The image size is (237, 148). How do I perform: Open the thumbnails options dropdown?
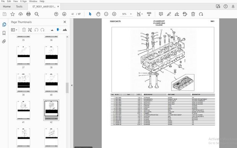(x=14, y=30)
